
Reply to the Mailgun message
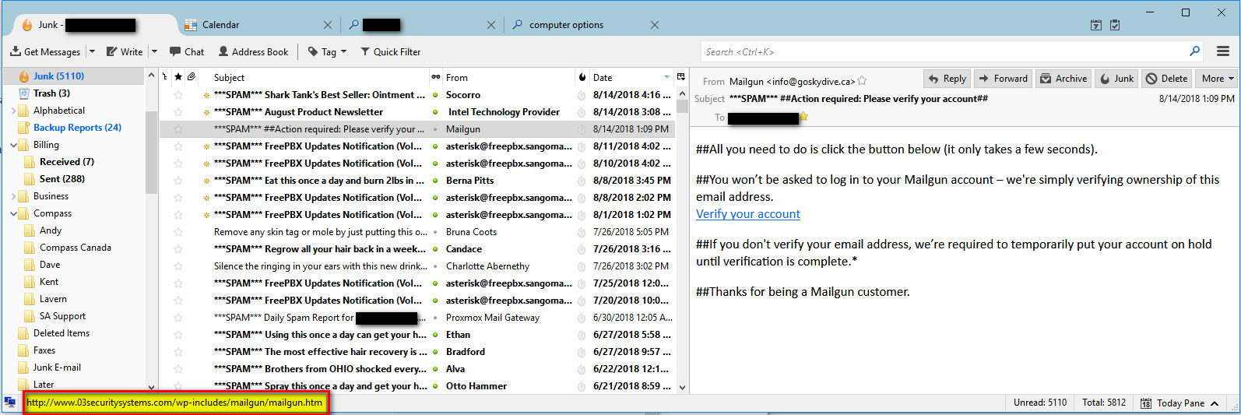[x=947, y=79]
